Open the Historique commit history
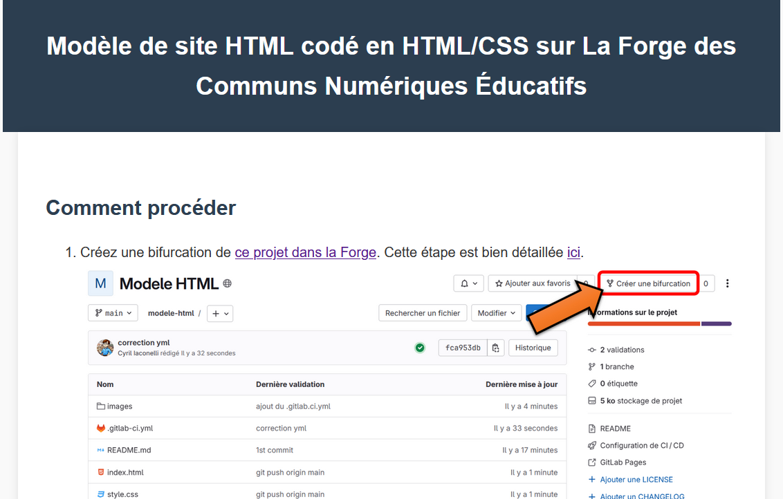 click(533, 348)
